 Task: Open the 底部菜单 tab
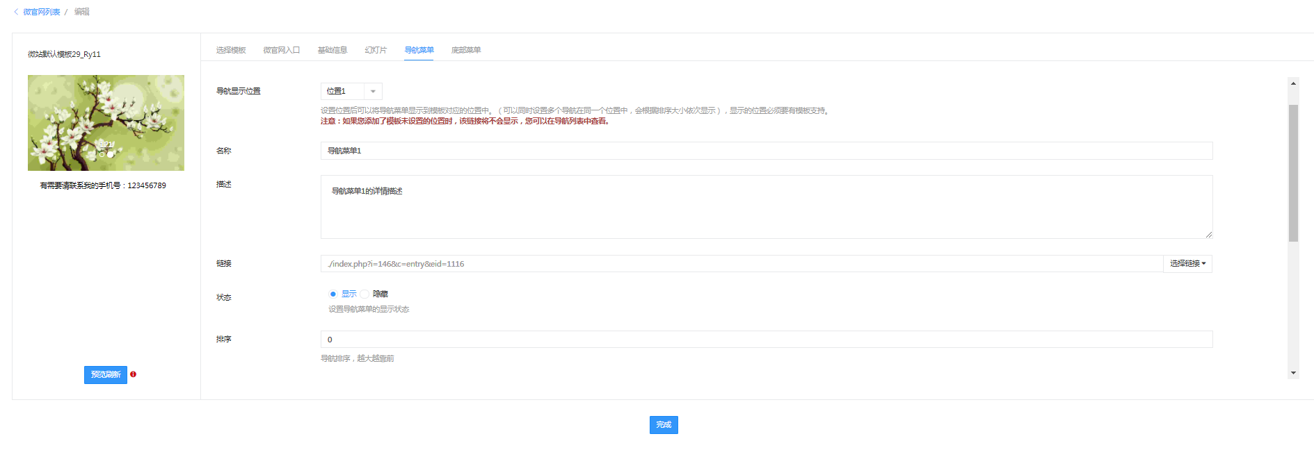(x=466, y=50)
